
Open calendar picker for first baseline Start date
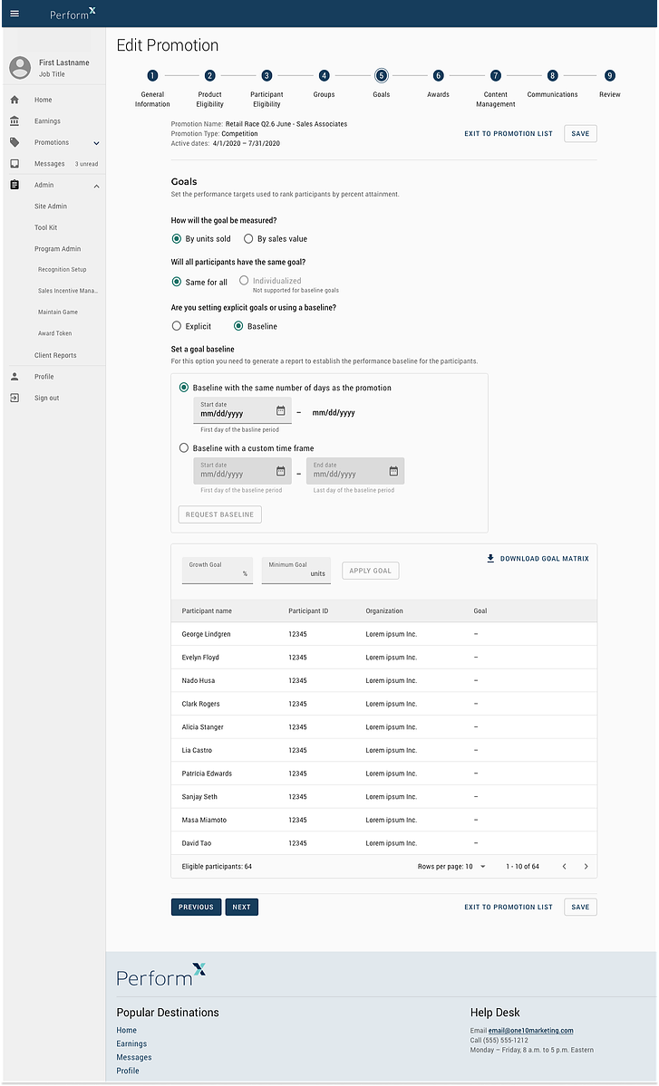tap(281, 410)
